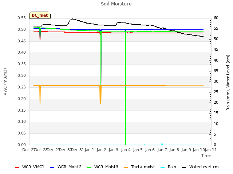Toggle the Rain legend entry
The image size is (233, 174).
[x=168, y=167]
